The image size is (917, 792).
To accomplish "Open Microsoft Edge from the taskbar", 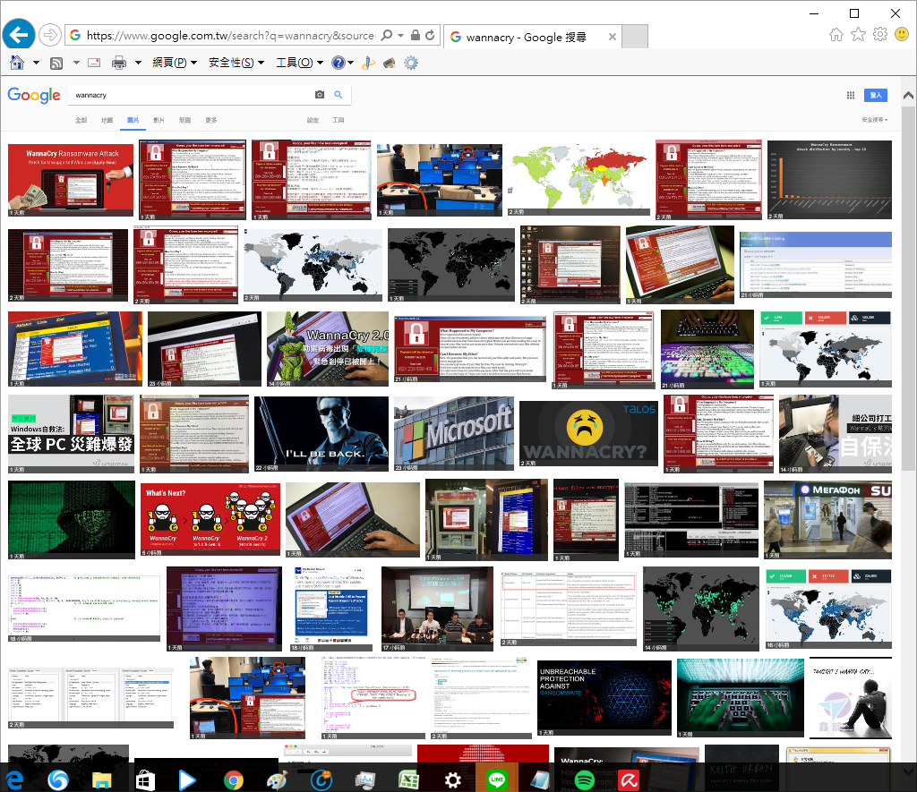I will pos(14,779).
